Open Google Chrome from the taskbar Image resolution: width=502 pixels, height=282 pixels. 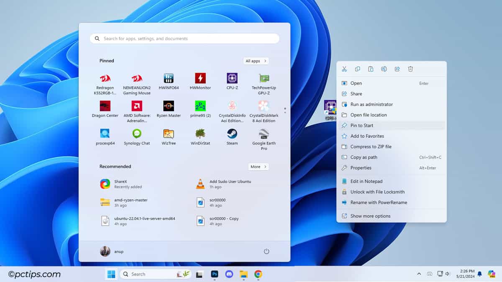(259, 274)
